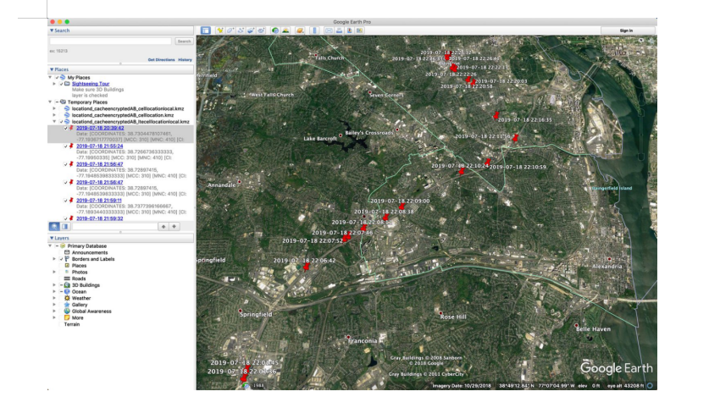The image size is (709, 408).
Task: Open the 2019-07-18 20:39:42 placemark link
Action: 100,128
